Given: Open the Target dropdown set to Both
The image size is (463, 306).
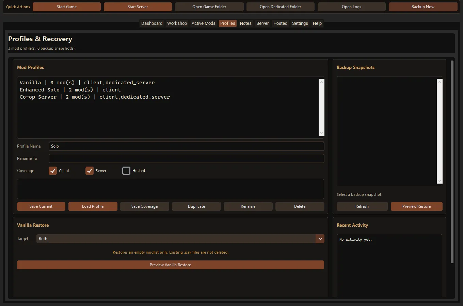Looking at the screenshot, I should pos(180,239).
